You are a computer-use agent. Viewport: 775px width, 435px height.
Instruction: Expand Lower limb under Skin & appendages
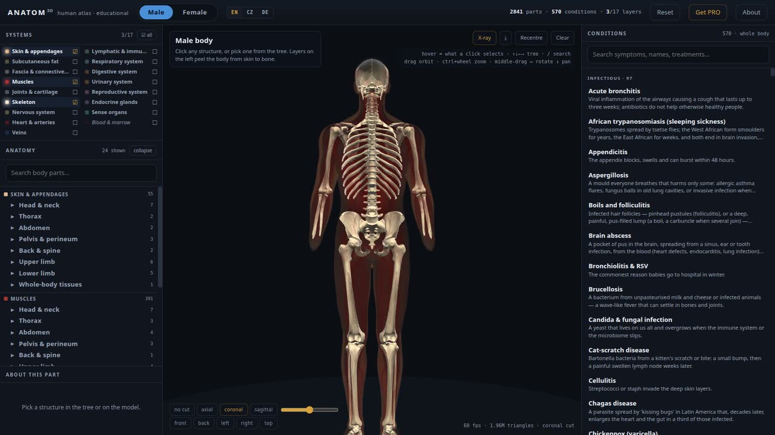point(12,273)
